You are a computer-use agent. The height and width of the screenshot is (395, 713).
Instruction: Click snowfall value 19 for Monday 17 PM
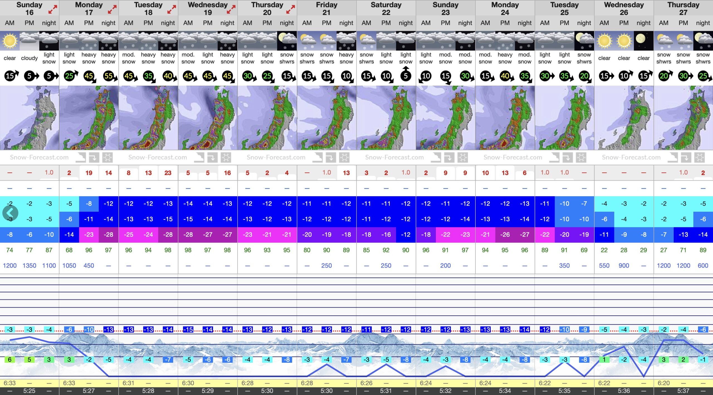tap(89, 173)
